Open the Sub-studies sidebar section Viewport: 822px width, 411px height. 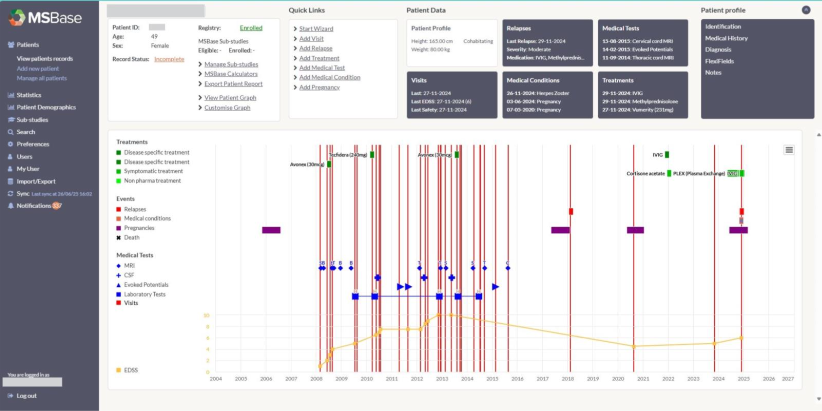(x=32, y=120)
